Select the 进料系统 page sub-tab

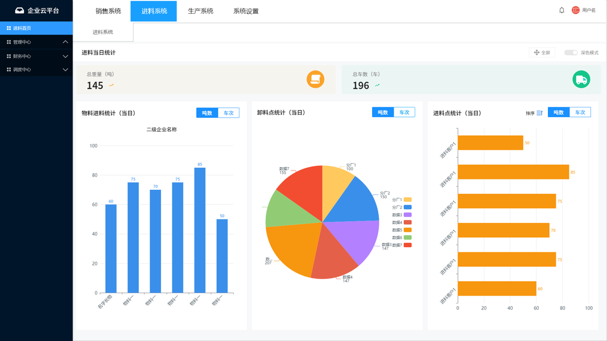pyautogui.click(x=103, y=32)
